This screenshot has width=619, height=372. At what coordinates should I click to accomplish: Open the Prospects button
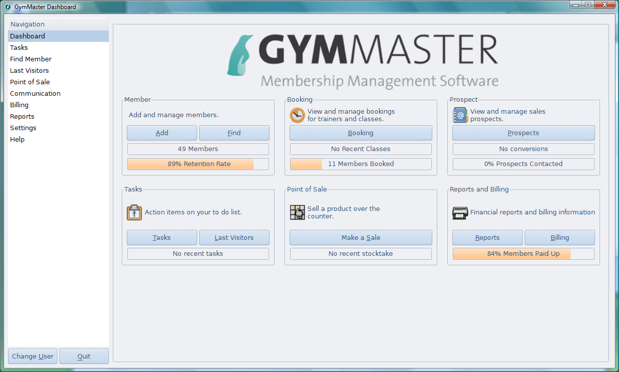[x=523, y=133]
